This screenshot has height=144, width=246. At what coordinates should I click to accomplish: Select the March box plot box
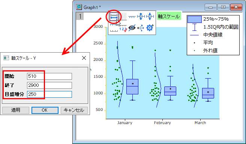208,93
